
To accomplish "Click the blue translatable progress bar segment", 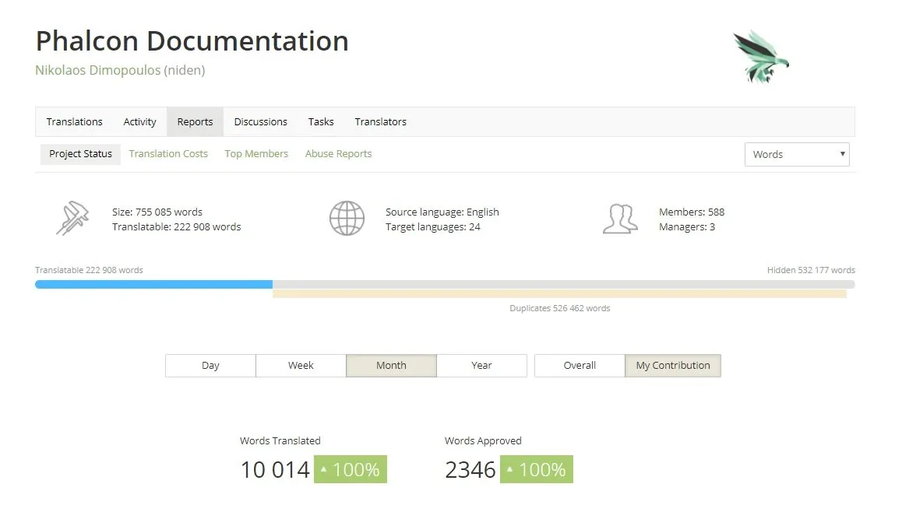I will coord(153,285).
